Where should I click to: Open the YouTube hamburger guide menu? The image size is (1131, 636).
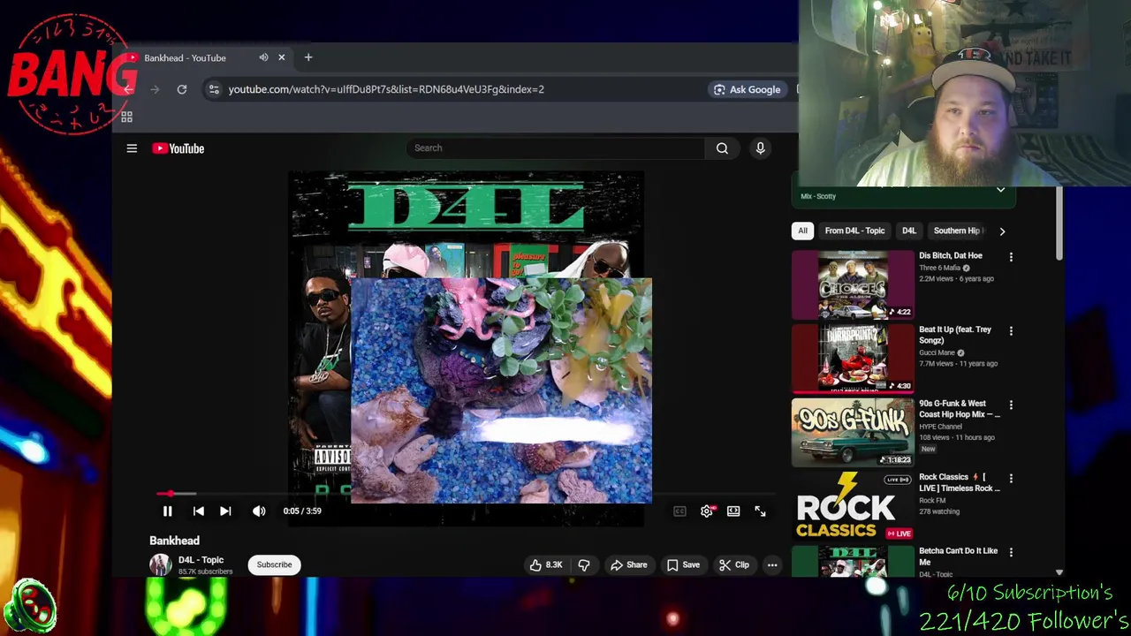pos(132,148)
